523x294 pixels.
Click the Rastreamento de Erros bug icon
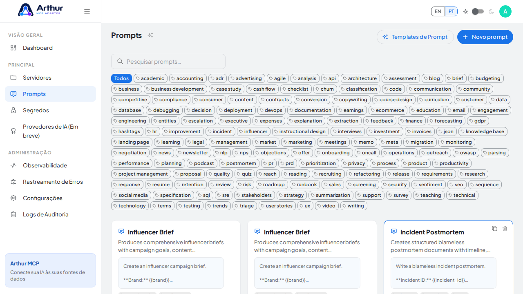(13, 182)
